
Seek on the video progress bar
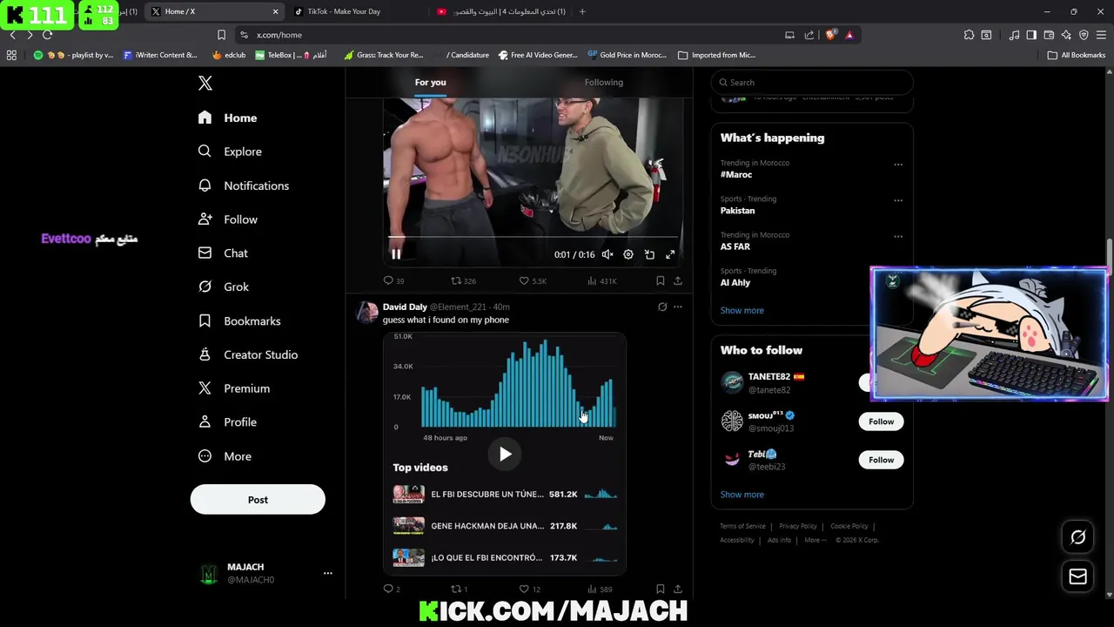(x=533, y=237)
